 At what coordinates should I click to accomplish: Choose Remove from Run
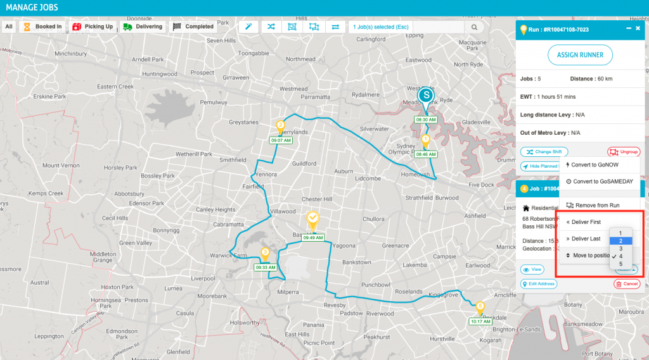pos(600,206)
